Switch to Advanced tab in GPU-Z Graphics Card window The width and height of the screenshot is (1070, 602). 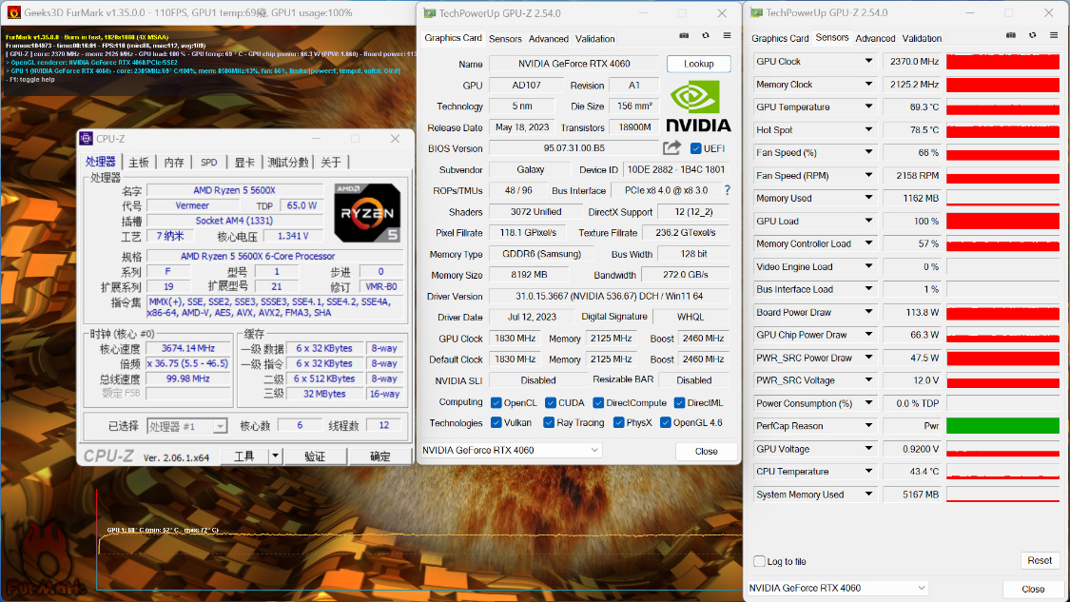548,39
